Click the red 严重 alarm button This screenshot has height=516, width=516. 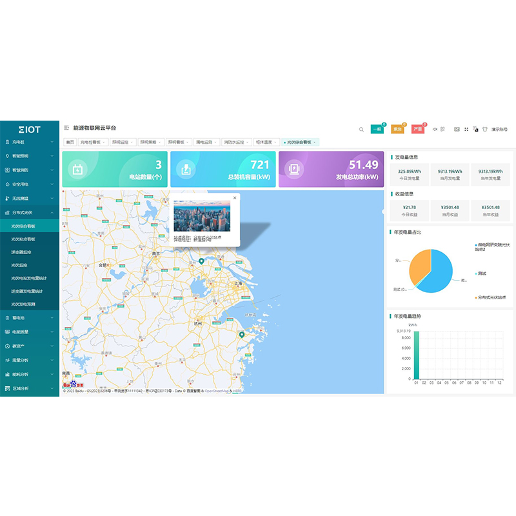click(x=418, y=129)
